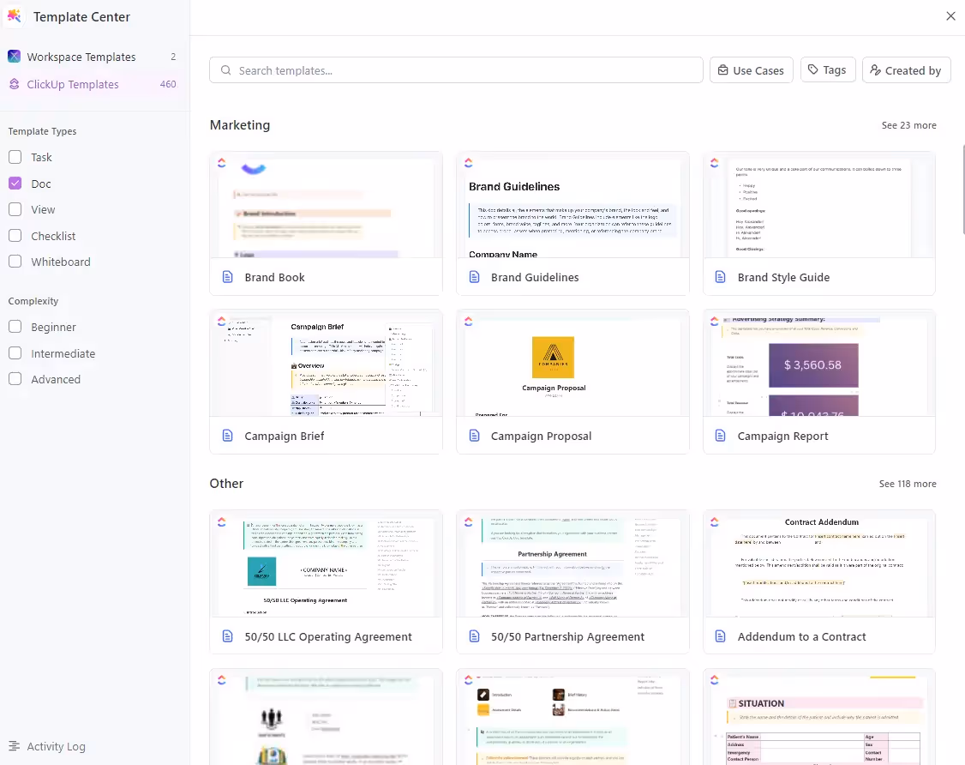The image size is (965, 765).
Task: Click the doc icon beside Addendum to a Contract
Action: tap(719, 636)
